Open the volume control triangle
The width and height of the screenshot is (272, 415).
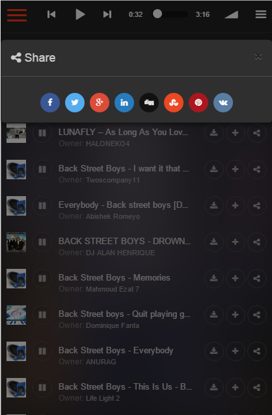pyautogui.click(x=232, y=15)
